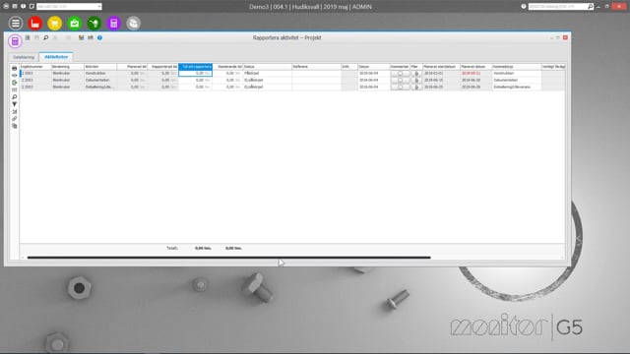
Task: Click the help icon beside top search field
Action: [x=524, y=7]
